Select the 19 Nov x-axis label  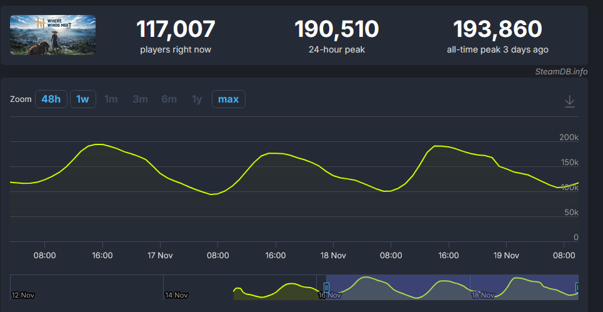[x=506, y=256]
